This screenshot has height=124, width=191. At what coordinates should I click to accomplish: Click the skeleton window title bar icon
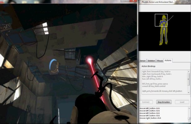[x=139, y=2]
